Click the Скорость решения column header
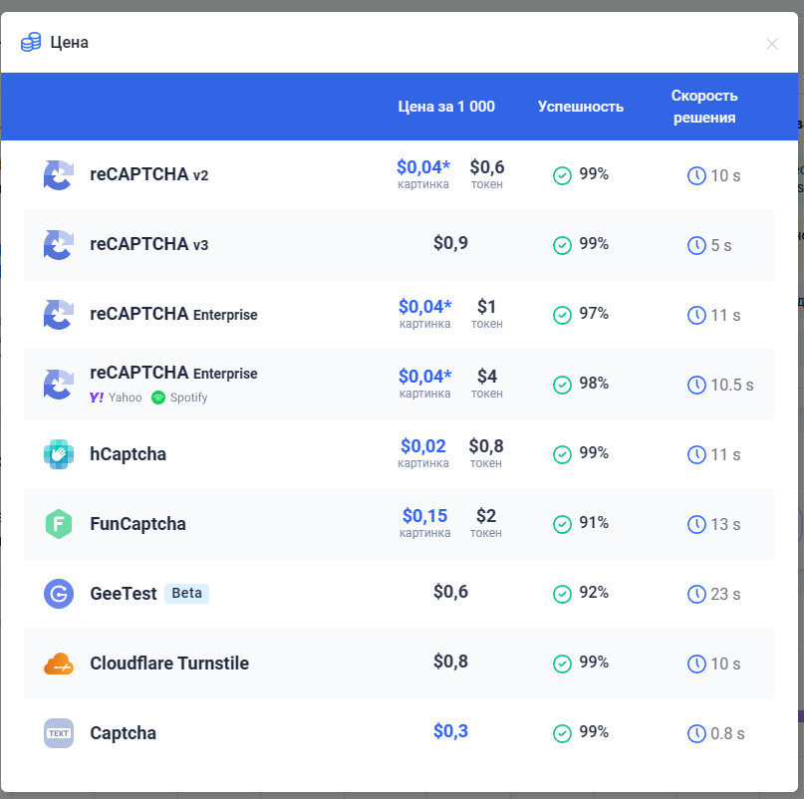 point(704,107)
